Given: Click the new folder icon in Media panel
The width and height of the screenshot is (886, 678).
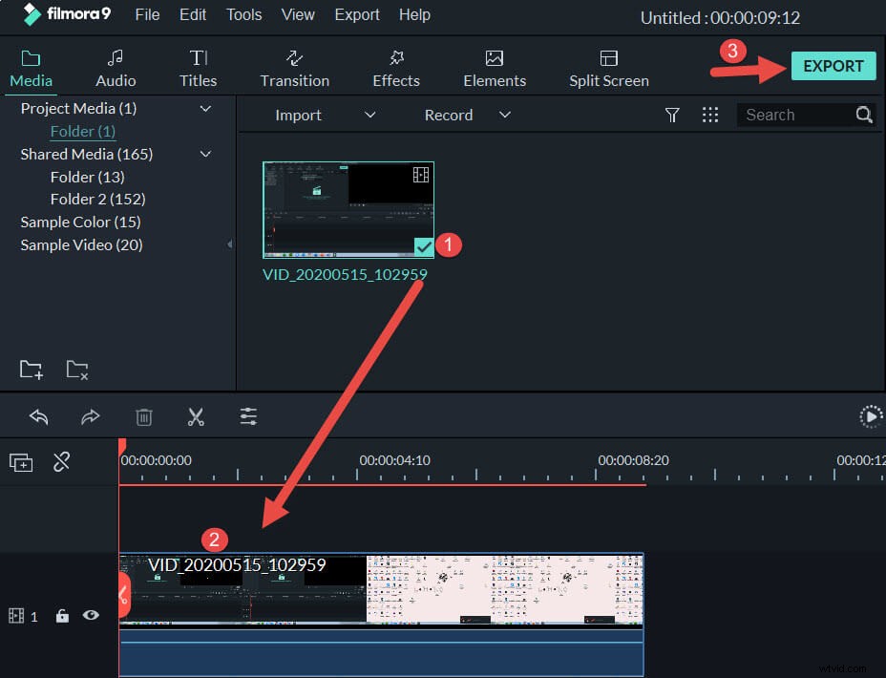Looking at the screenshot, I should coord(30,370).
